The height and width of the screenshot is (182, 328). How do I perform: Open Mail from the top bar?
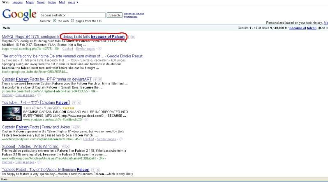62,2
